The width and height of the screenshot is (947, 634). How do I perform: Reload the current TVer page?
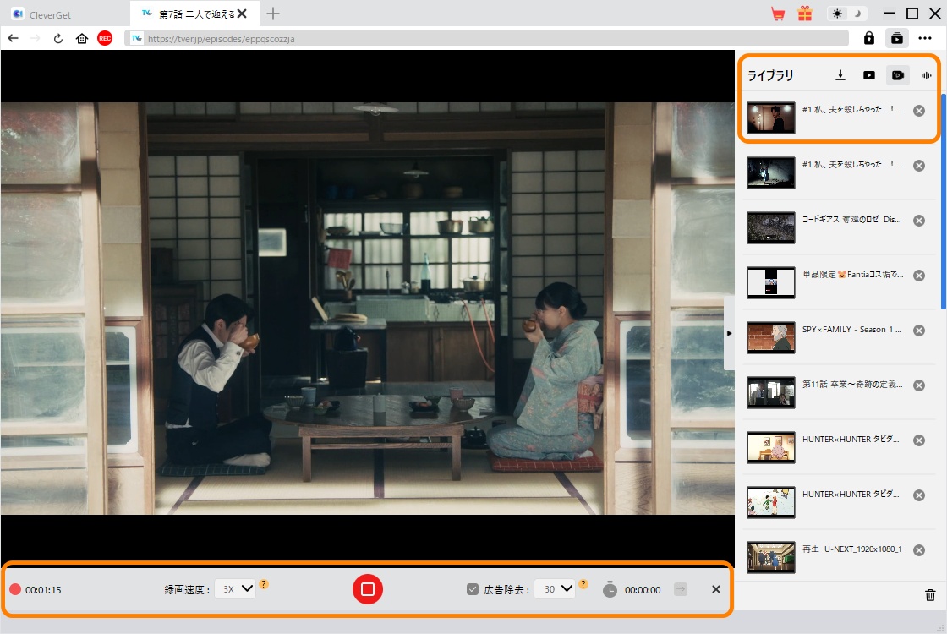[x=58, y=39]
